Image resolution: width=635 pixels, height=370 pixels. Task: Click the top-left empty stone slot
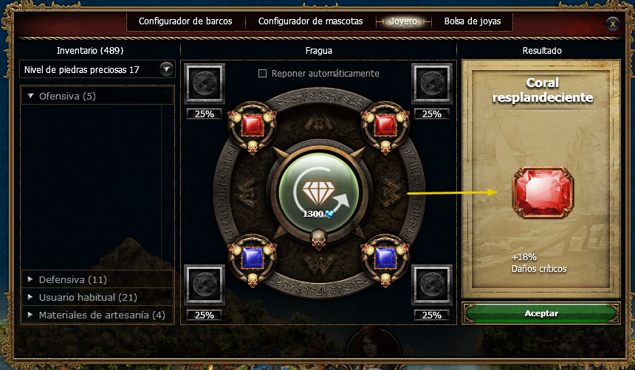click(x=205, y=84)
